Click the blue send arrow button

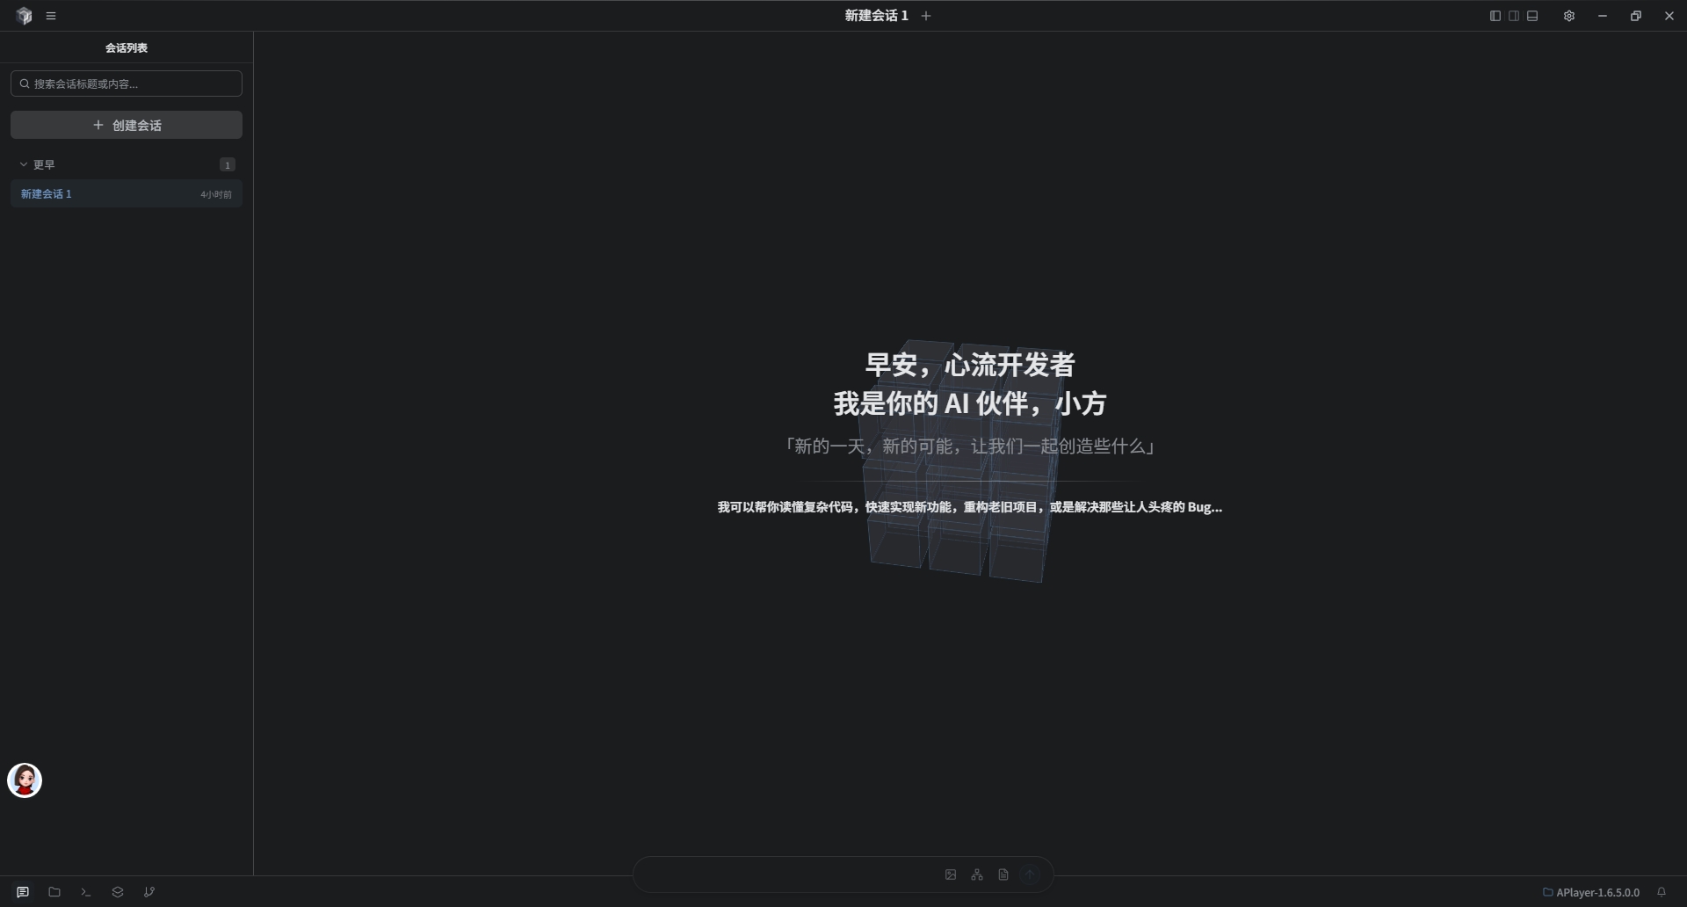pos(1031,874)
